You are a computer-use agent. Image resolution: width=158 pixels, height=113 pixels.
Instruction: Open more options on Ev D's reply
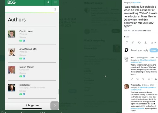[157, 58]
